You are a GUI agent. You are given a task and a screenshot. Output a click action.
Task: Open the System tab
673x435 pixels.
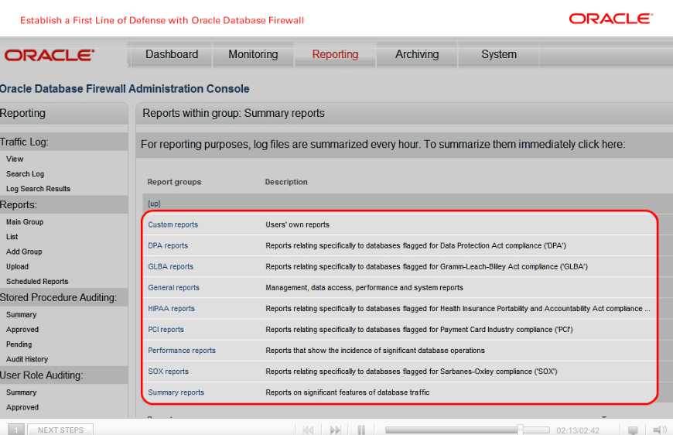click(x=499, y=54)
